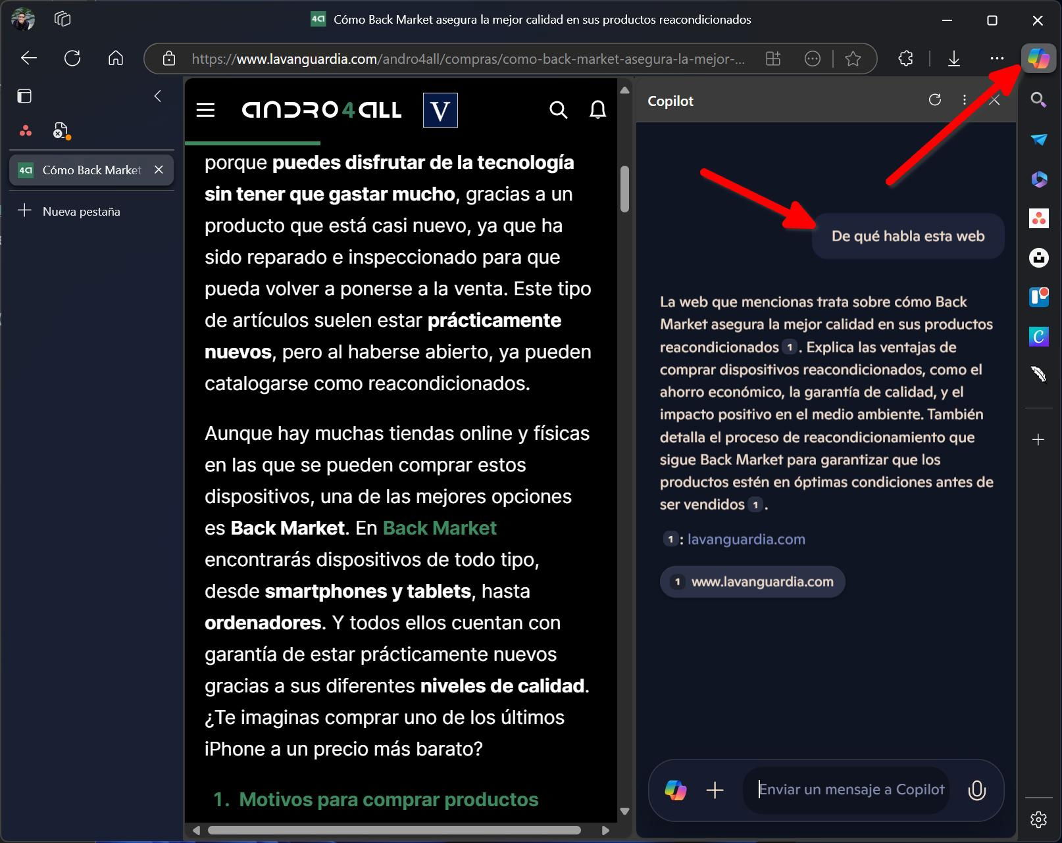This screenshot has height=843, width=1062.
Task: Open the Extensions puzzle icon
Action: 905,59
